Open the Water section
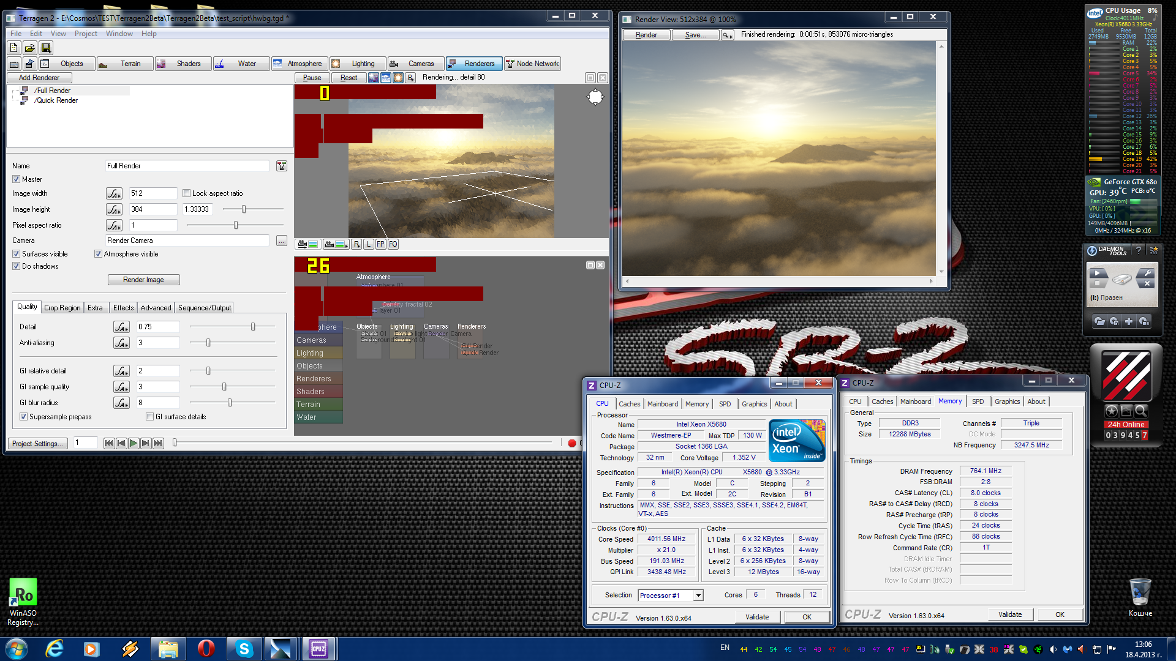The height and width of the screenshot is (661, 1176). (x=241, y=64)
